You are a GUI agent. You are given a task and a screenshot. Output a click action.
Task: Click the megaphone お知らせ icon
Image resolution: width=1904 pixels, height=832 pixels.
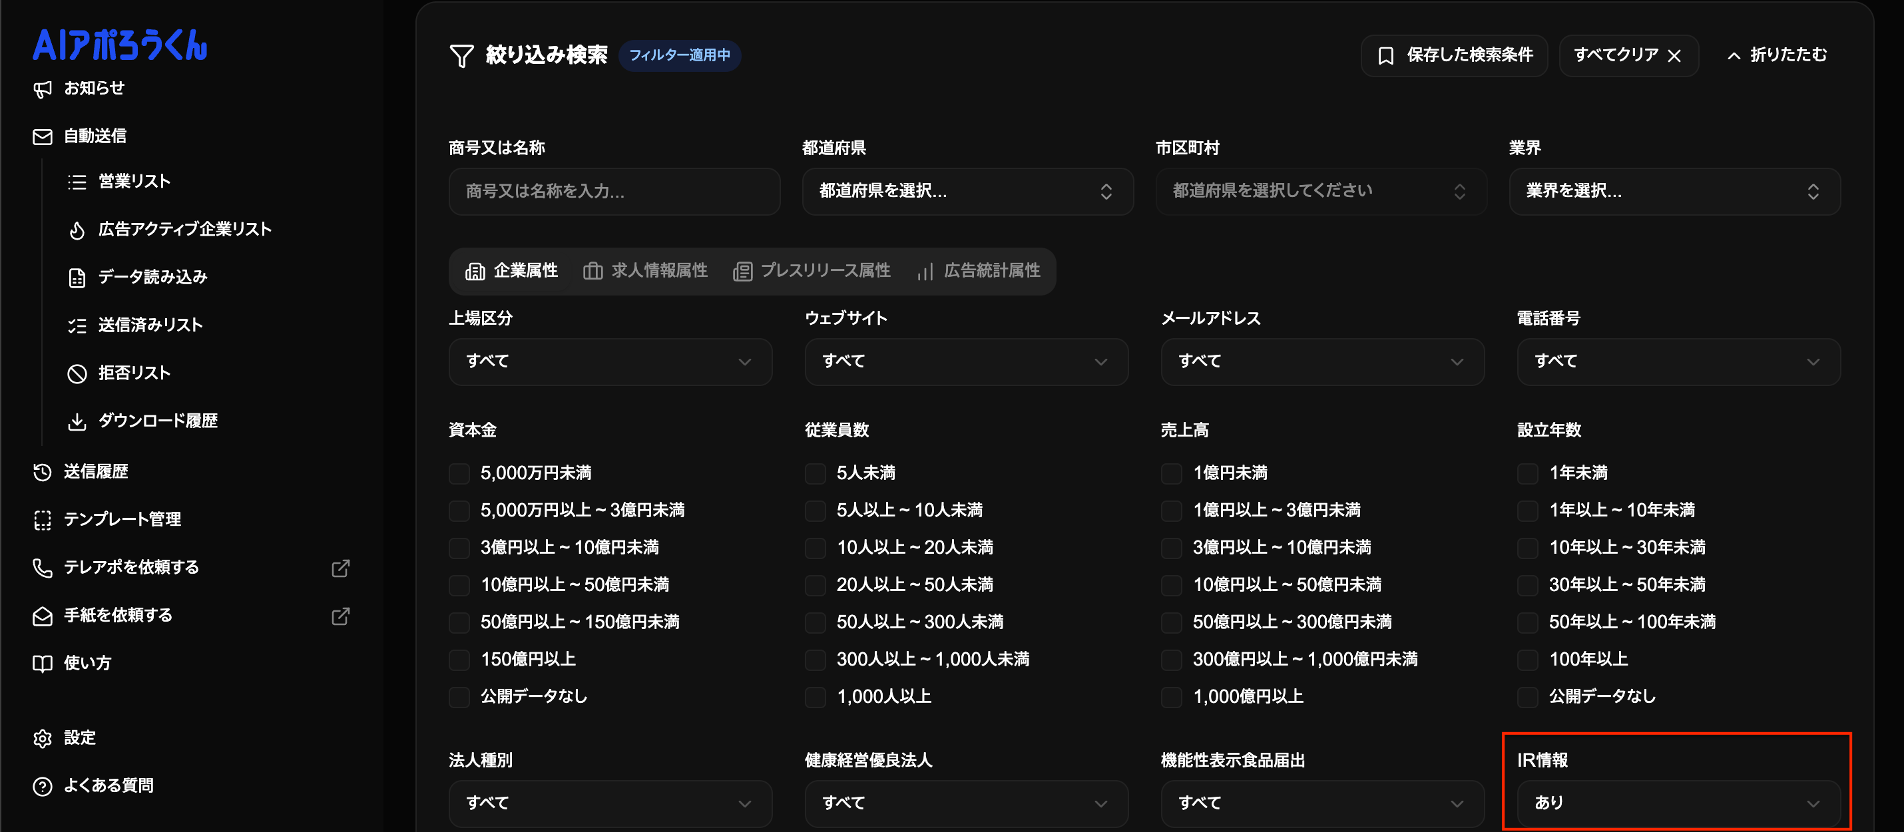[42, 89]
